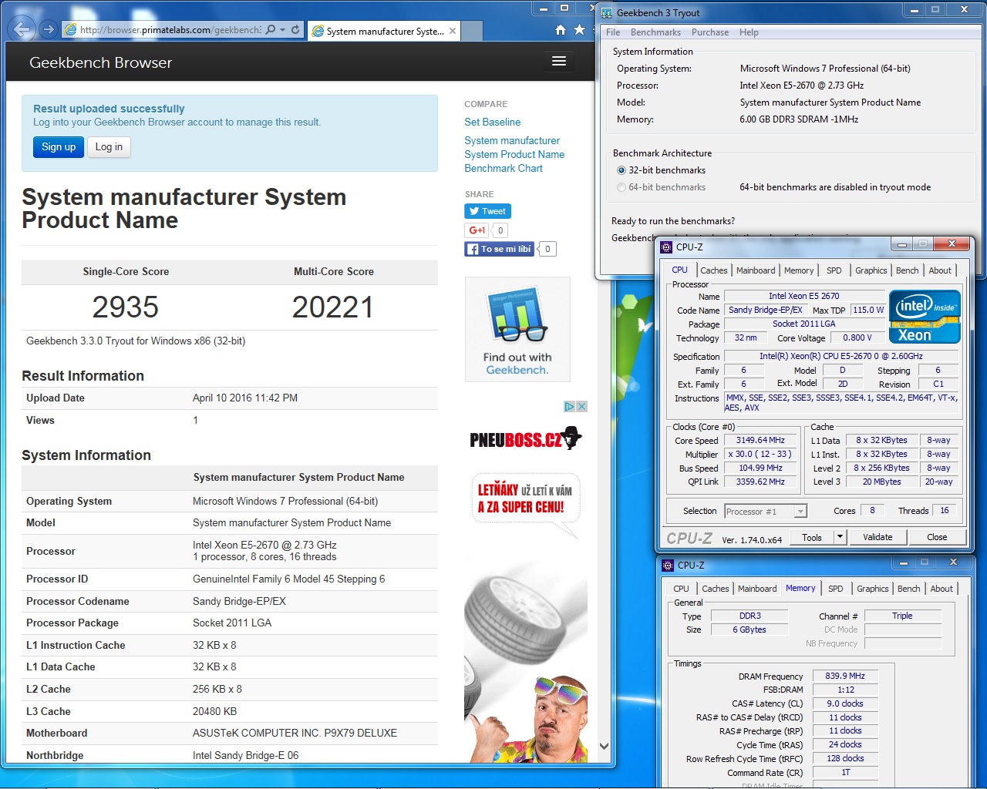Select the Bench tab in lower CPU-Z
The image size is (987, 789).
(909, 589)
